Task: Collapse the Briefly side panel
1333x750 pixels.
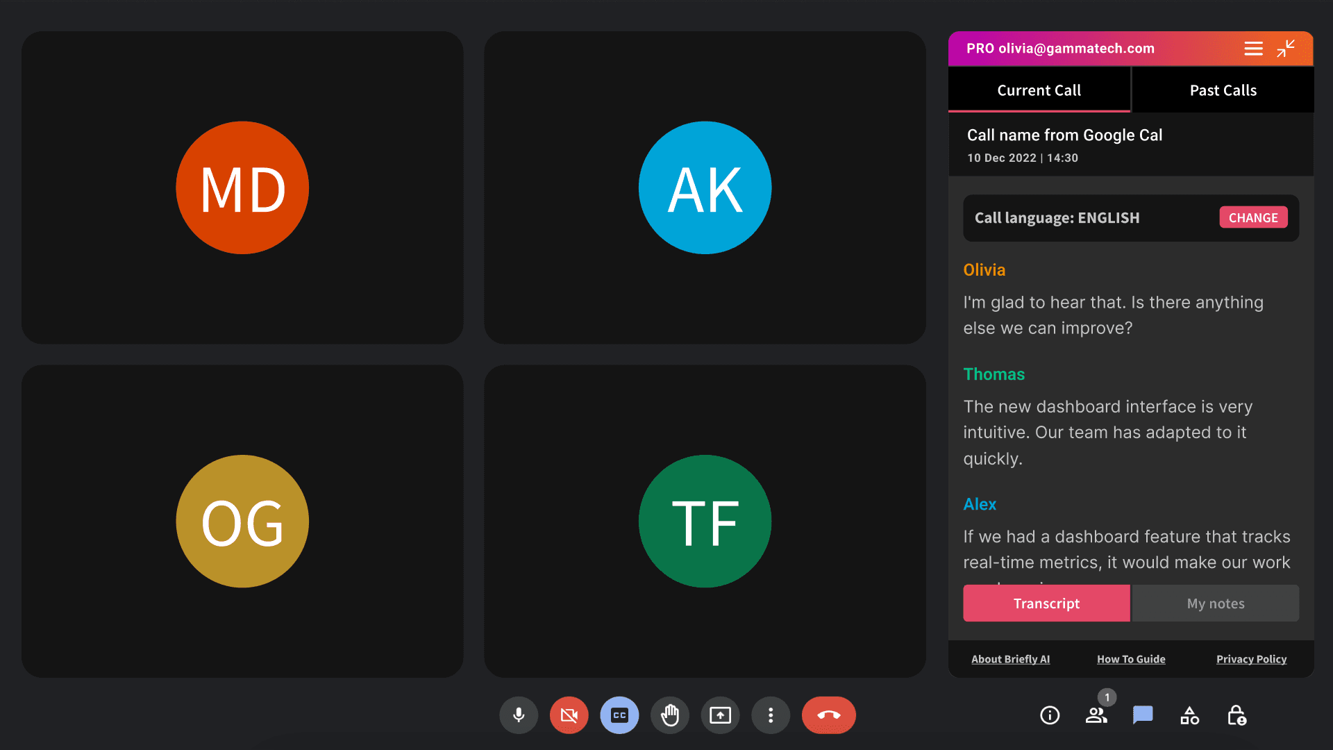Action: point(1286,49)
